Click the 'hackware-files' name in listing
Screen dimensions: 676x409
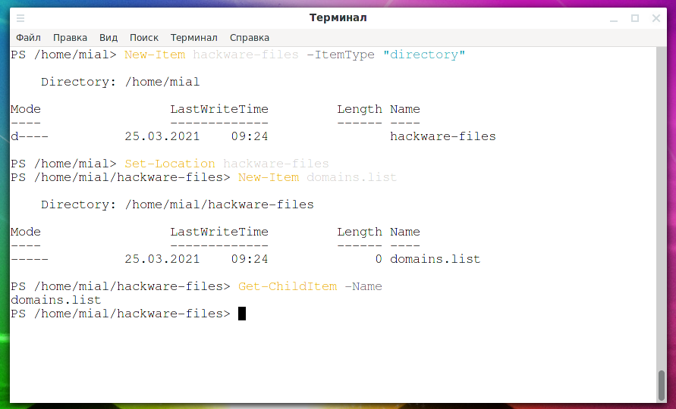[x=443, y=136]
